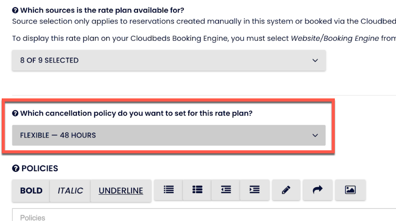Click the numbered list icon
The height and width of the screenshot is (221, 396).
(197, 190)
